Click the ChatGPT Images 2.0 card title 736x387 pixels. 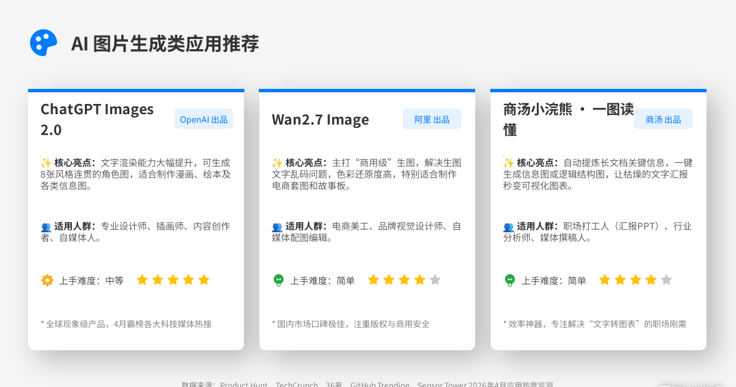coord(97,120)
